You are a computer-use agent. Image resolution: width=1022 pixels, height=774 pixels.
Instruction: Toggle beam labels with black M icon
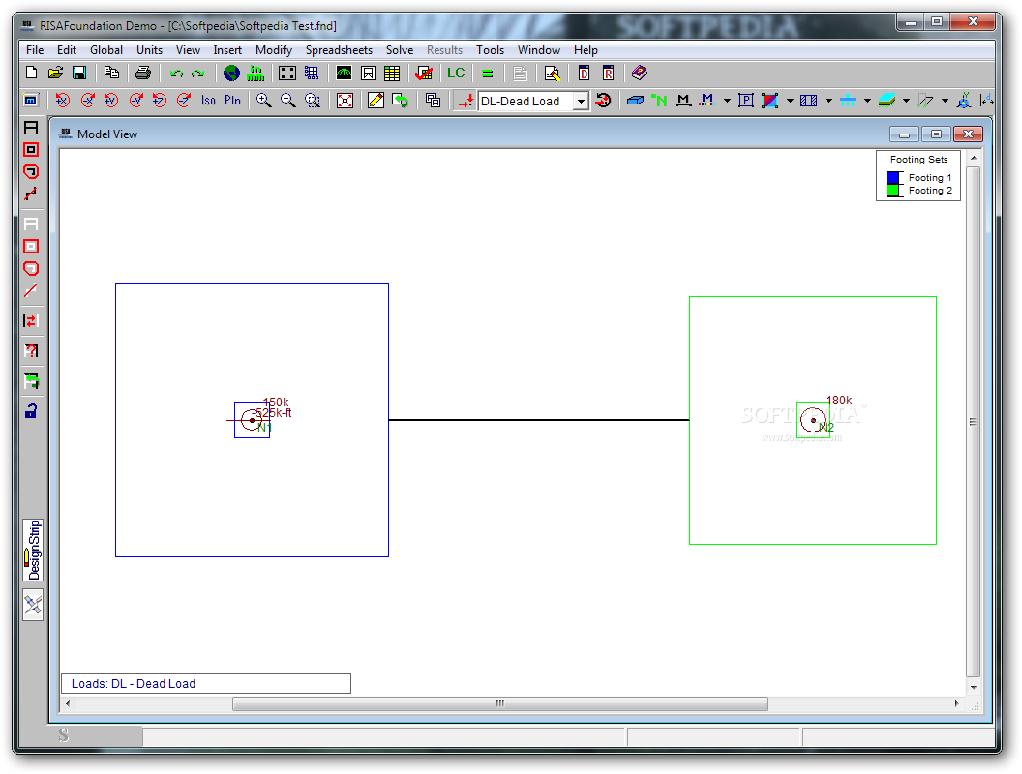coord(683,101)
